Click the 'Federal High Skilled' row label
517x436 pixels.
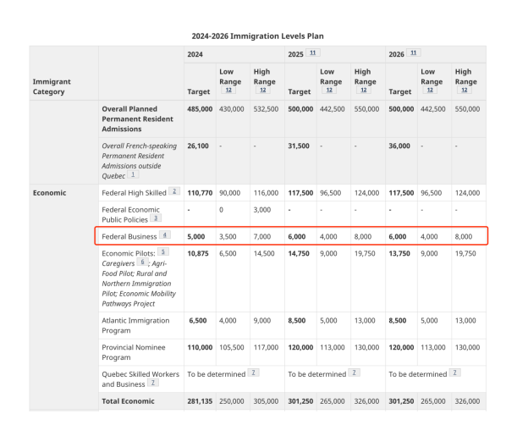click(x=134, y=193)
